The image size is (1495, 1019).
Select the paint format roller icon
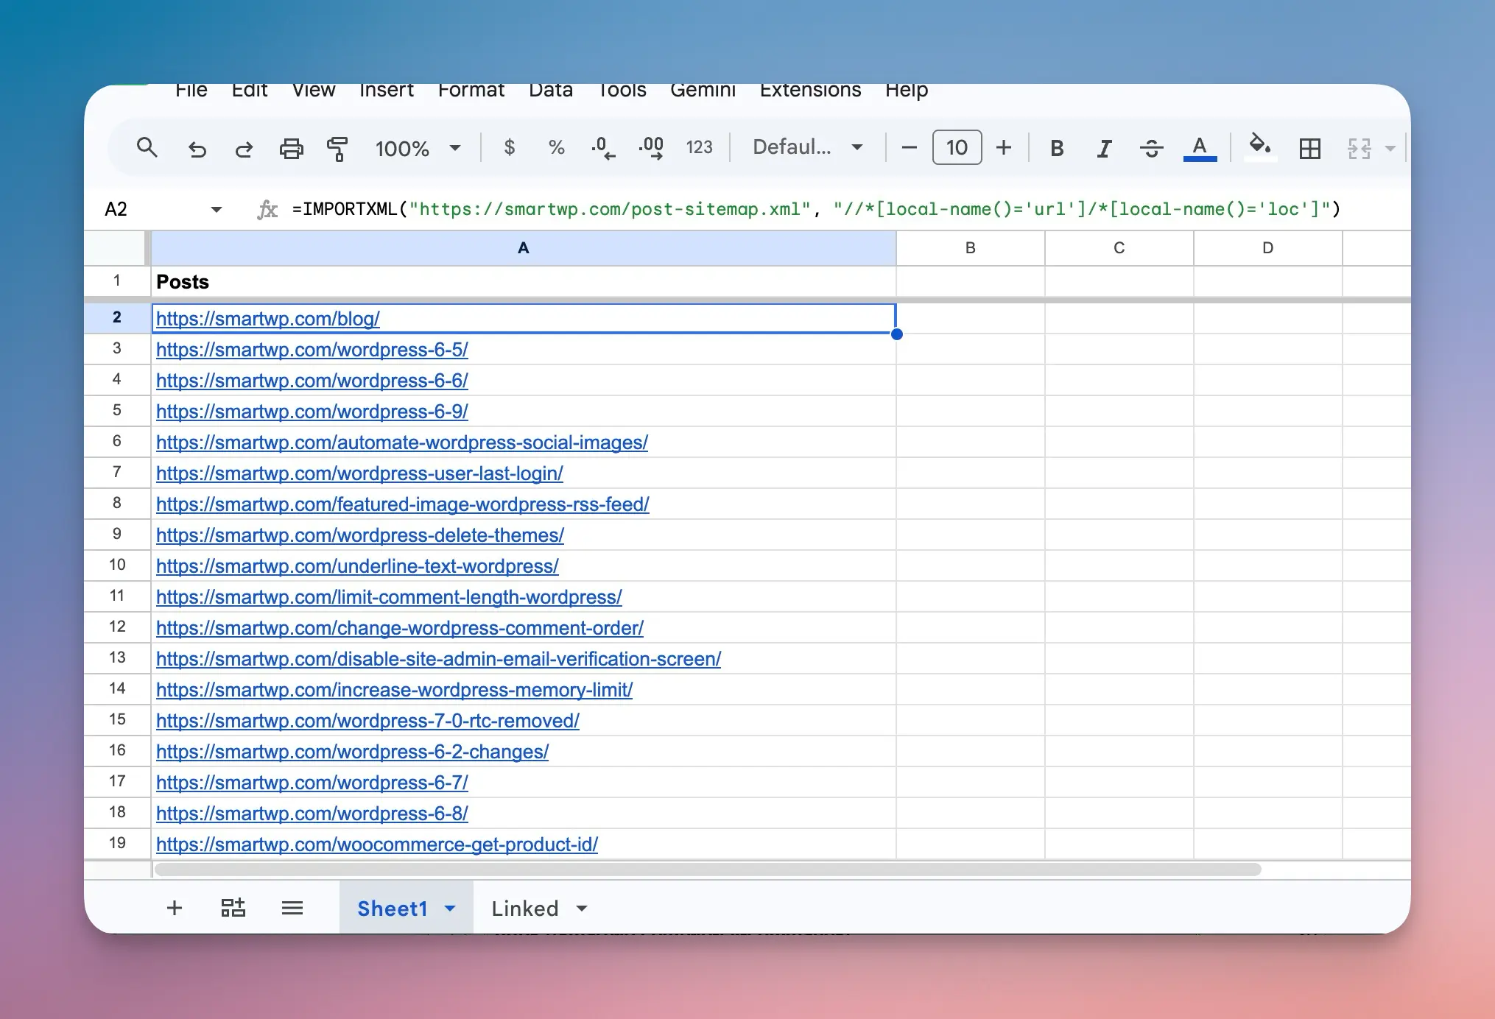coord(337,149)
